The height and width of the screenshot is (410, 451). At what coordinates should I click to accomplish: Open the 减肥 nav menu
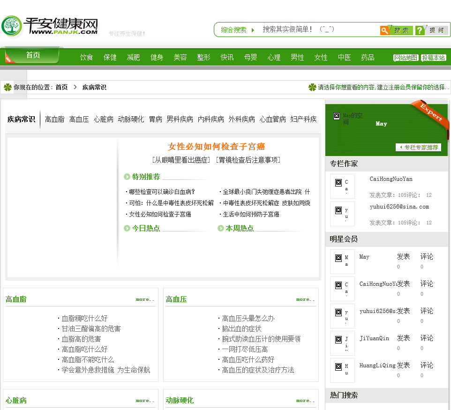coord(133,57)
